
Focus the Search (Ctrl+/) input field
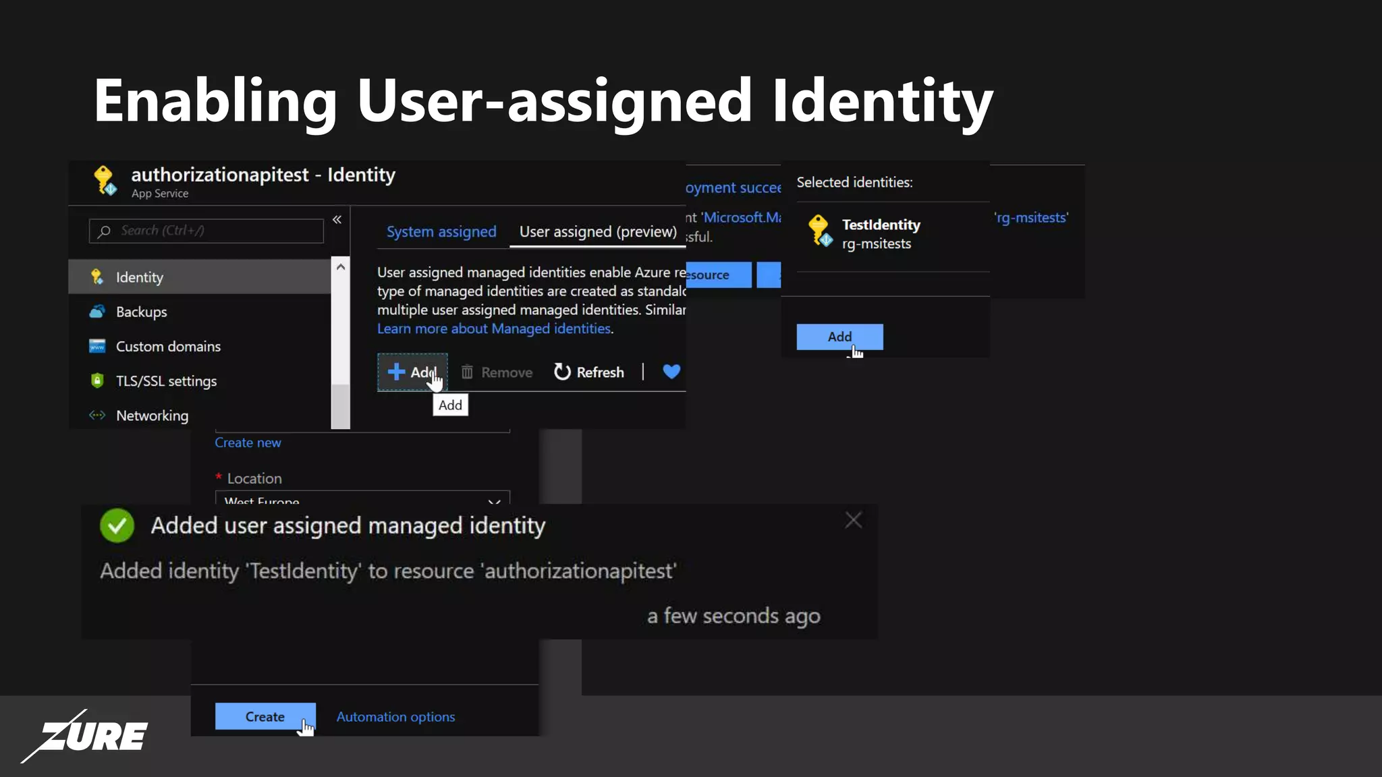[206, 231]
